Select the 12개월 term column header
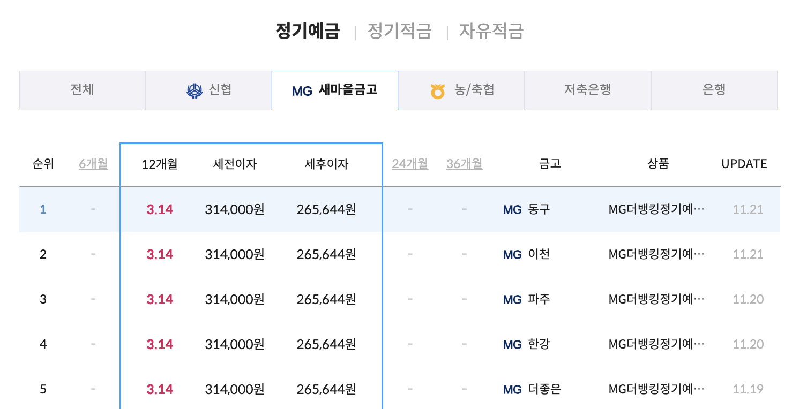This screenshot has width=807, height=409. pos(159,164)
